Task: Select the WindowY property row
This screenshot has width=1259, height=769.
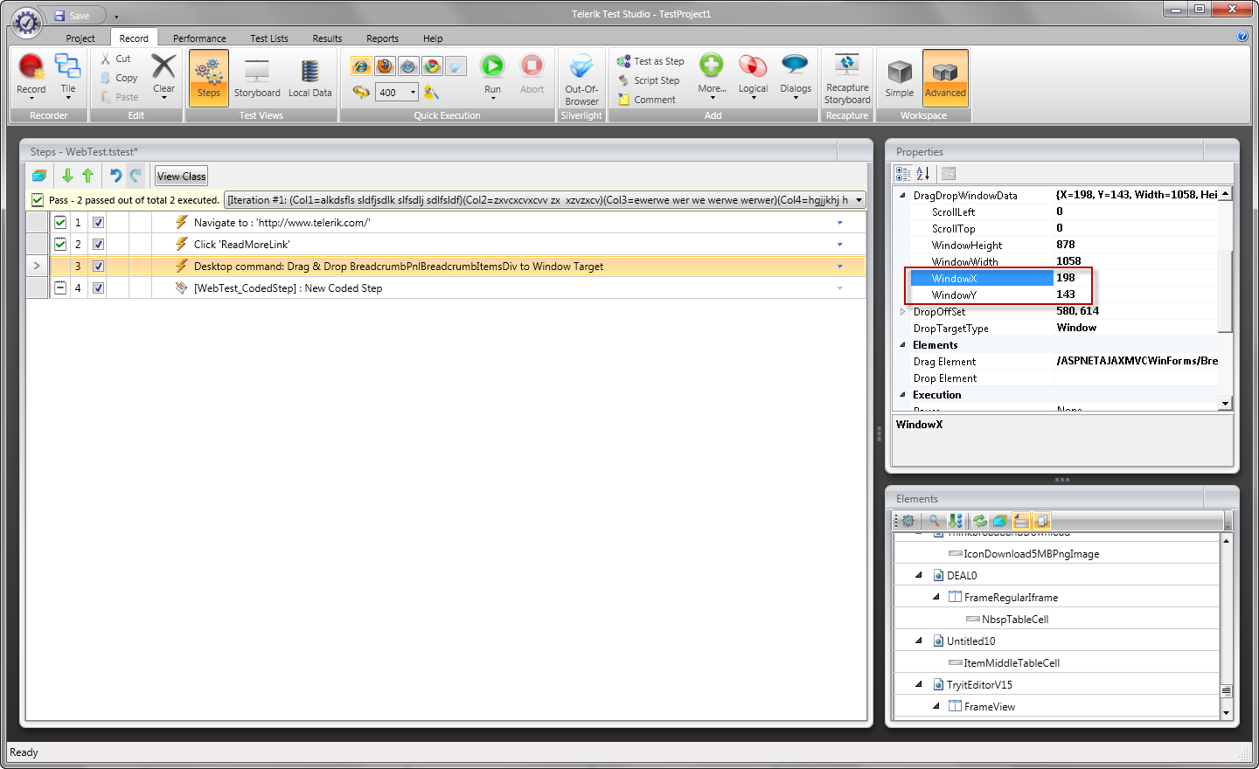Action: [1064, 294]
